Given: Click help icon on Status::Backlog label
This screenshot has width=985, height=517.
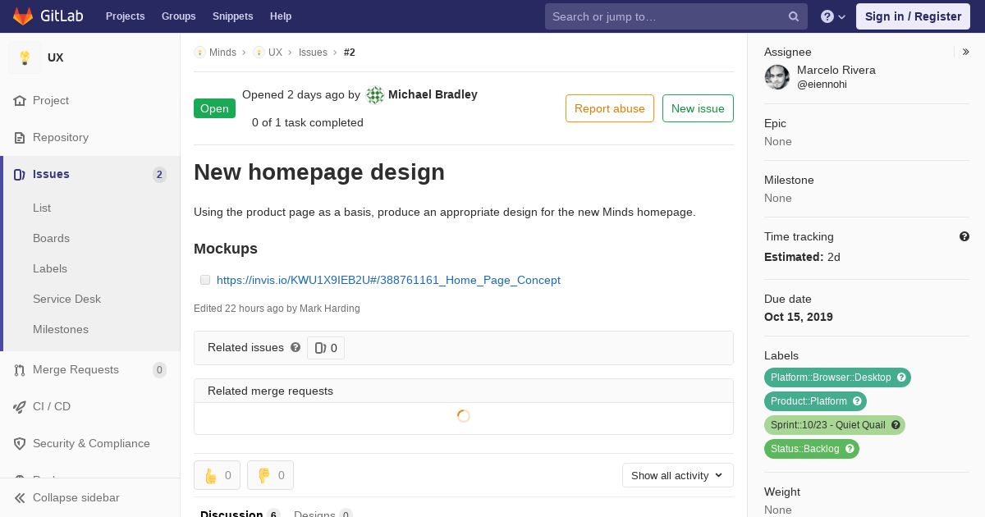Looking at the screenshot, I should pyautogui.click(x=850, y=449).
